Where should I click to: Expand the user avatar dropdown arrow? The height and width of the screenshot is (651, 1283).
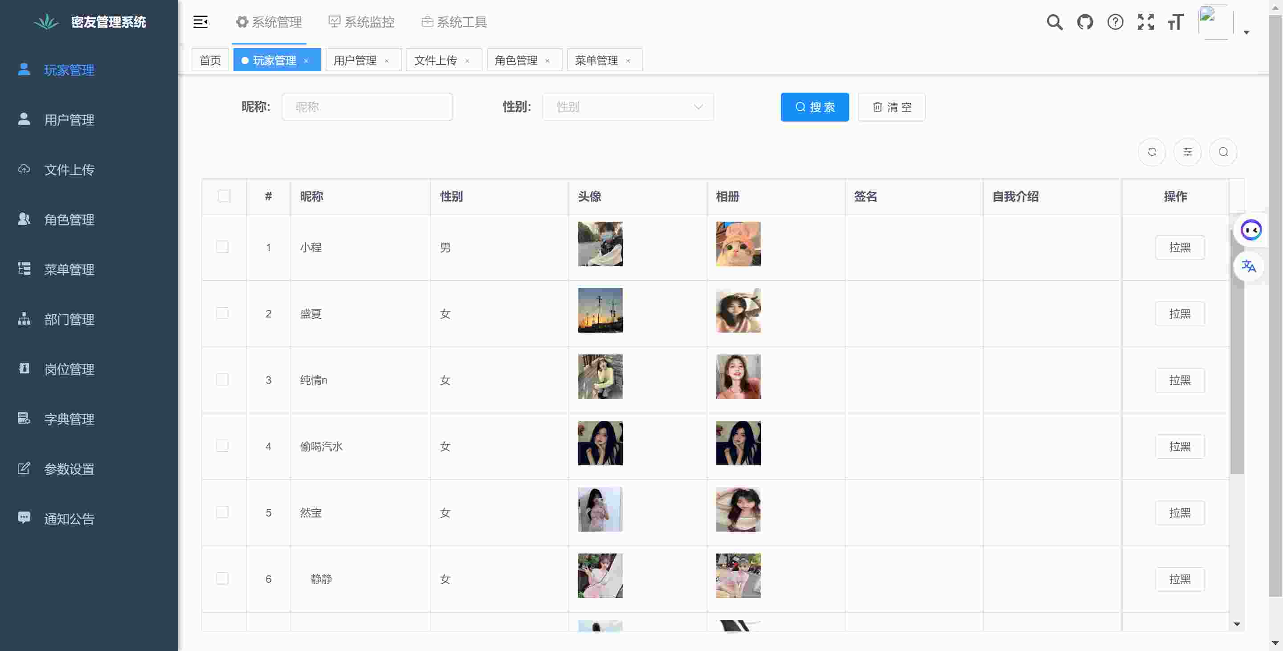click(1246, 33)
